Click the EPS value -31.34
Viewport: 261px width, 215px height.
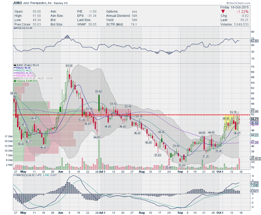92,16
